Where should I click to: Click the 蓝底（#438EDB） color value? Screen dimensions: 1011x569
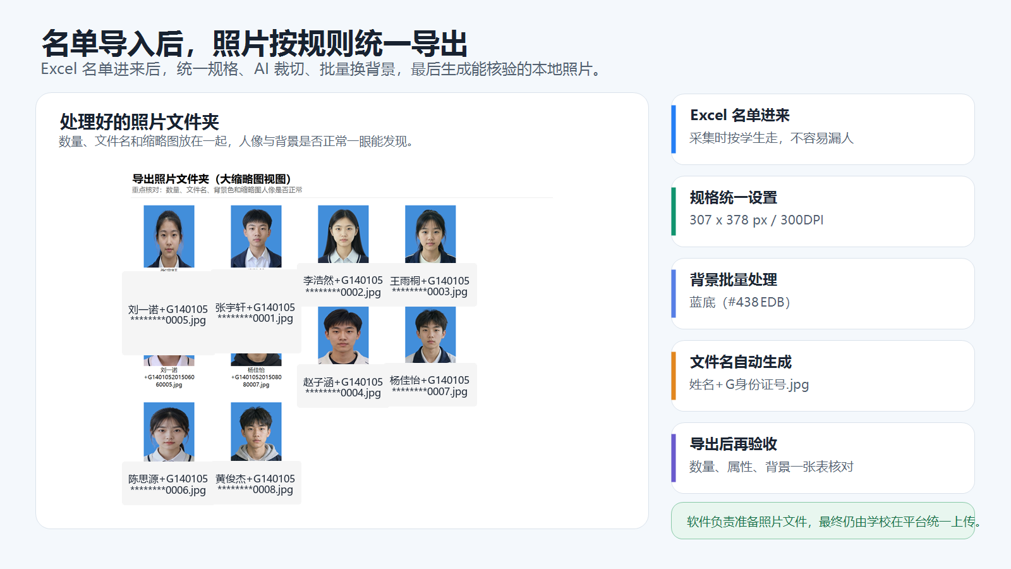click(x=740, y=302)
